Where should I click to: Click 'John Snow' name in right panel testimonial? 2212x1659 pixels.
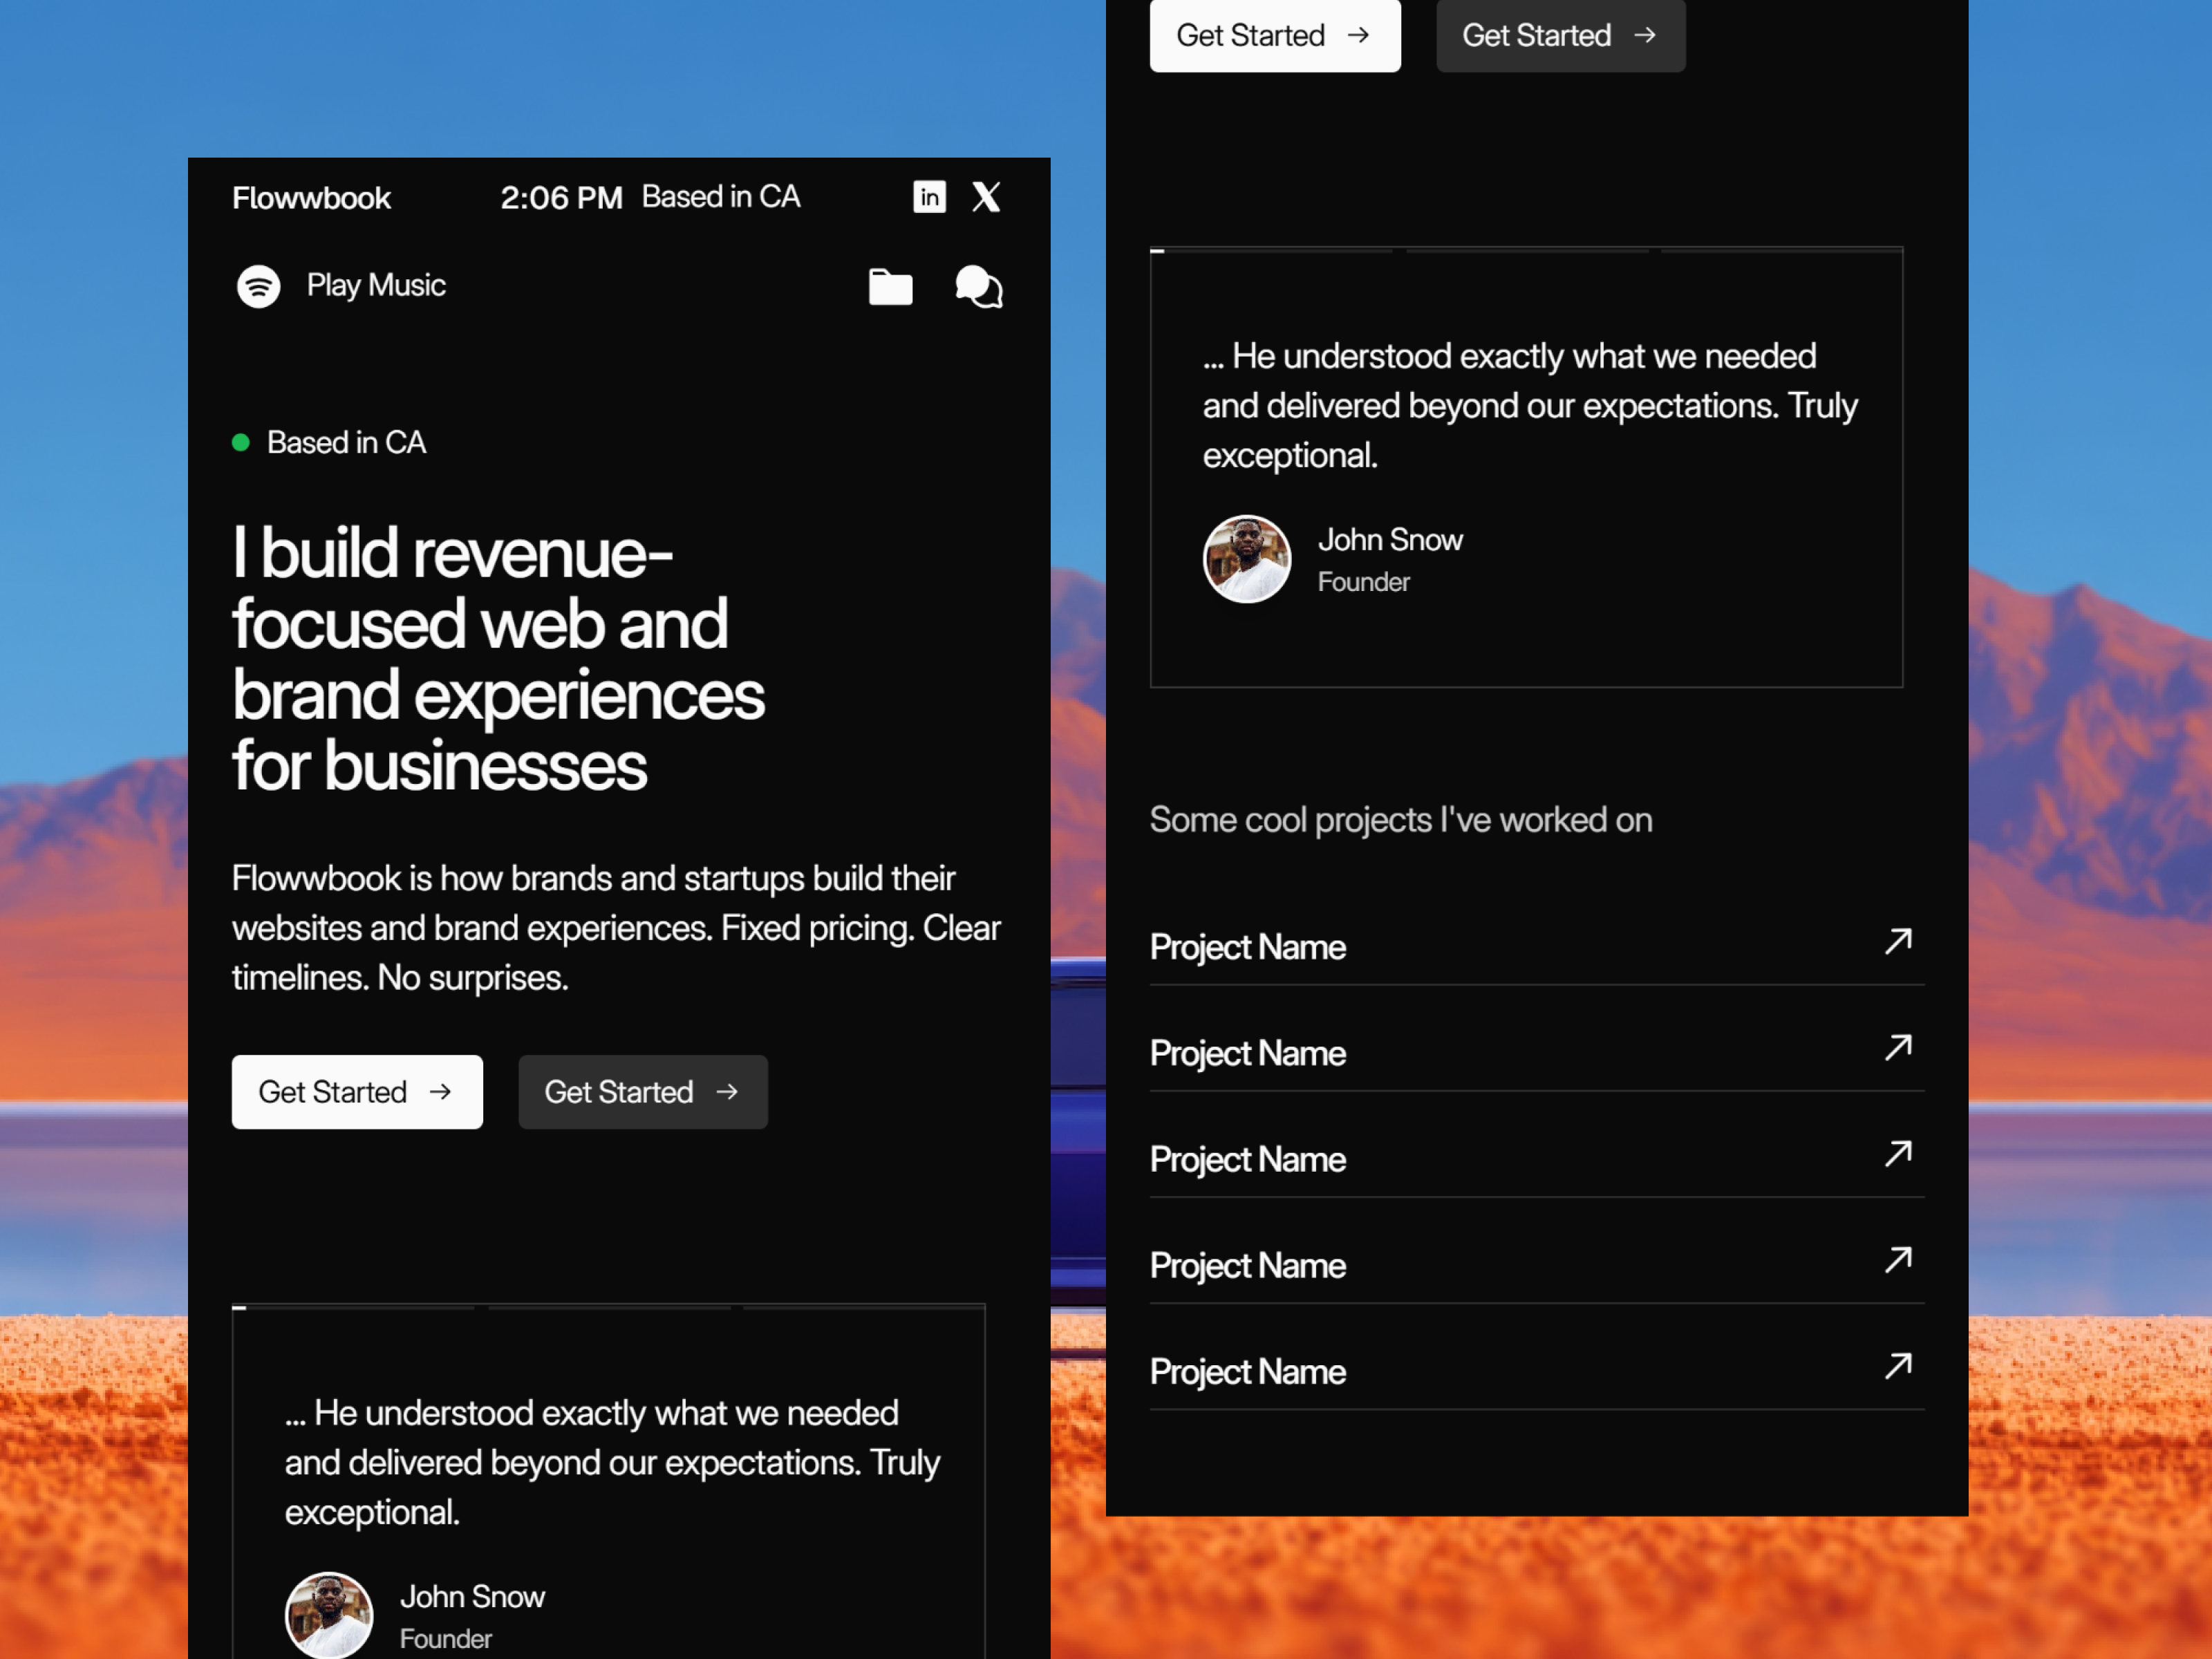1389,540
